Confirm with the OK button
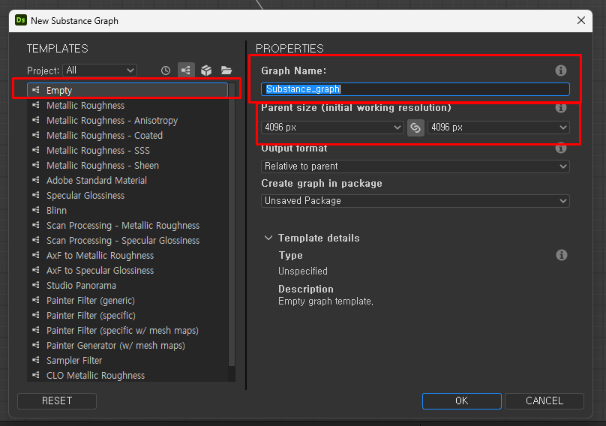The height and width of the screenshot is (426, 606). [462, 400]
